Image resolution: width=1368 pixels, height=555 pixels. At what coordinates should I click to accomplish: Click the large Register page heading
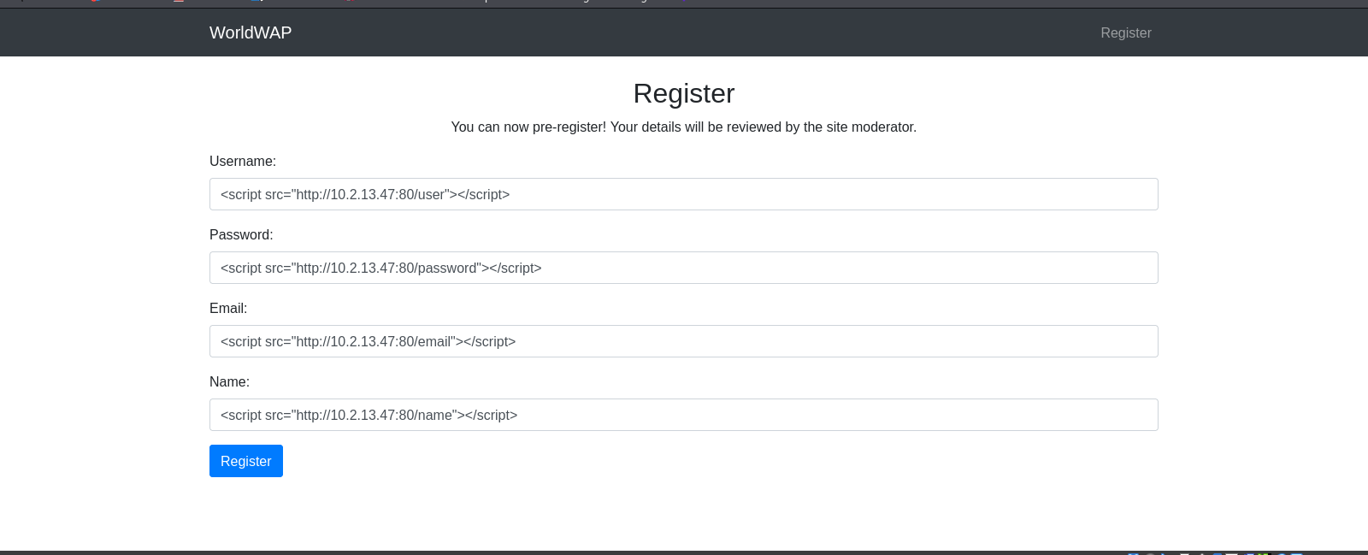tap(684, 93)
